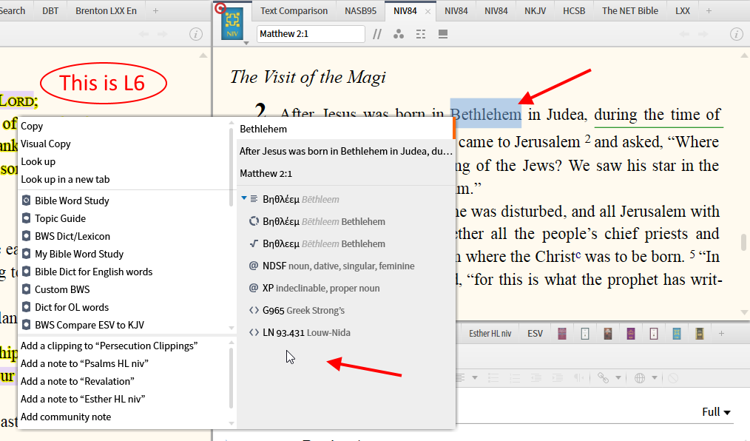This screenshot has width=750, height=441.
Task: Open Topic Guide from the context menu
Action: coord(60,218)
